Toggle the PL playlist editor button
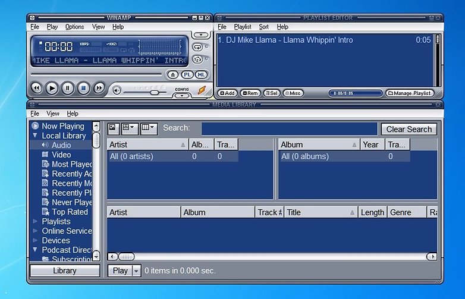465x299 pixels. point(187,75)
